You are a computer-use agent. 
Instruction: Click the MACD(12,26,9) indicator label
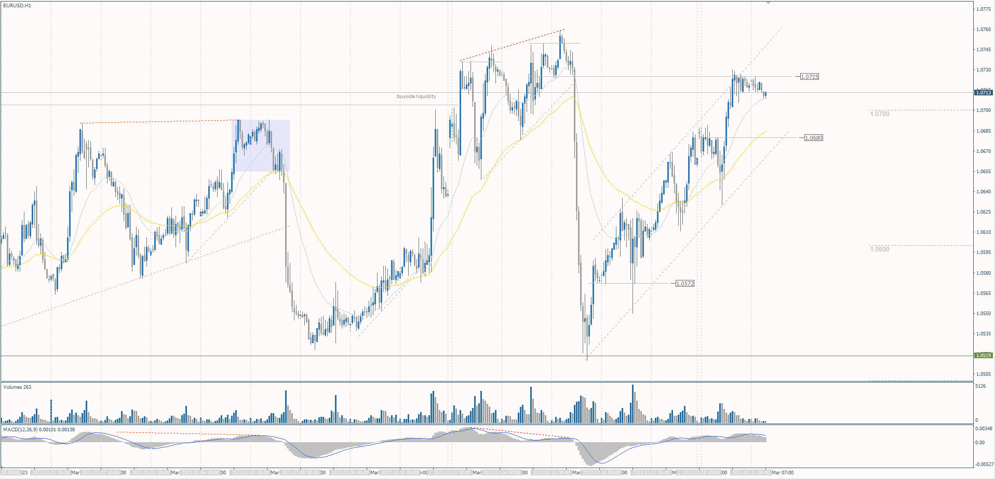[x=39, y=430]
